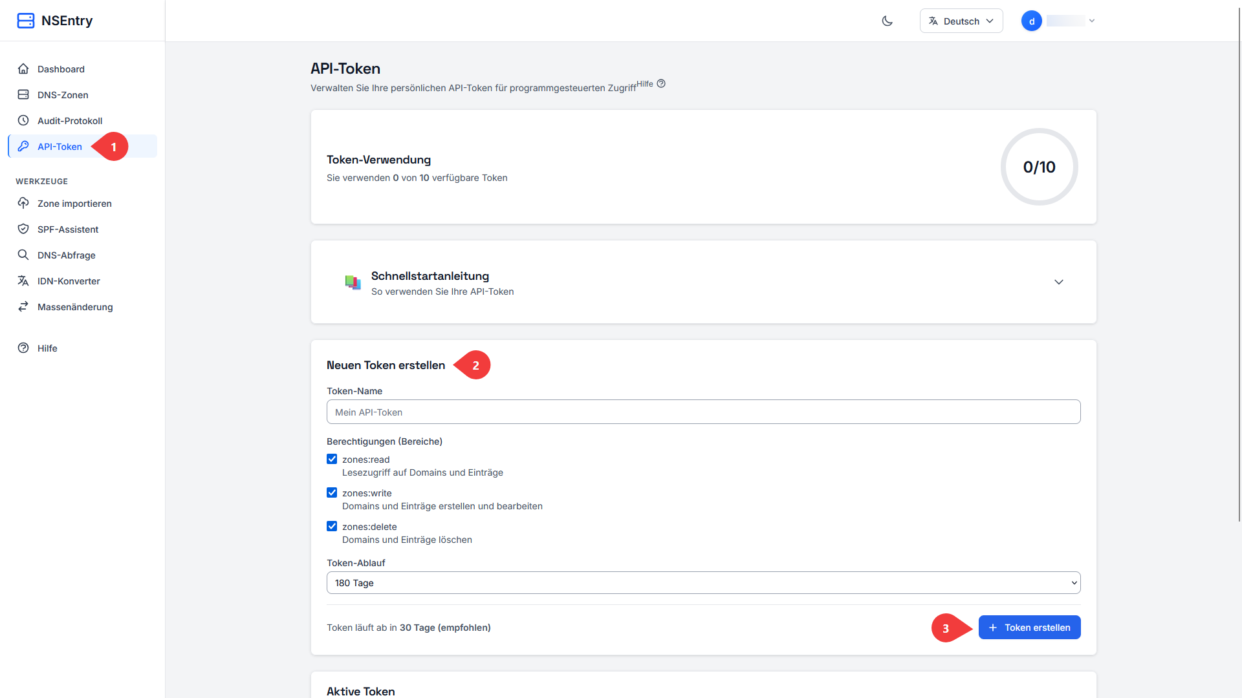Click 'Domains und Einträge löschen' description
This screenshot has height=698, width=1242.
click(x=407, y=540)
